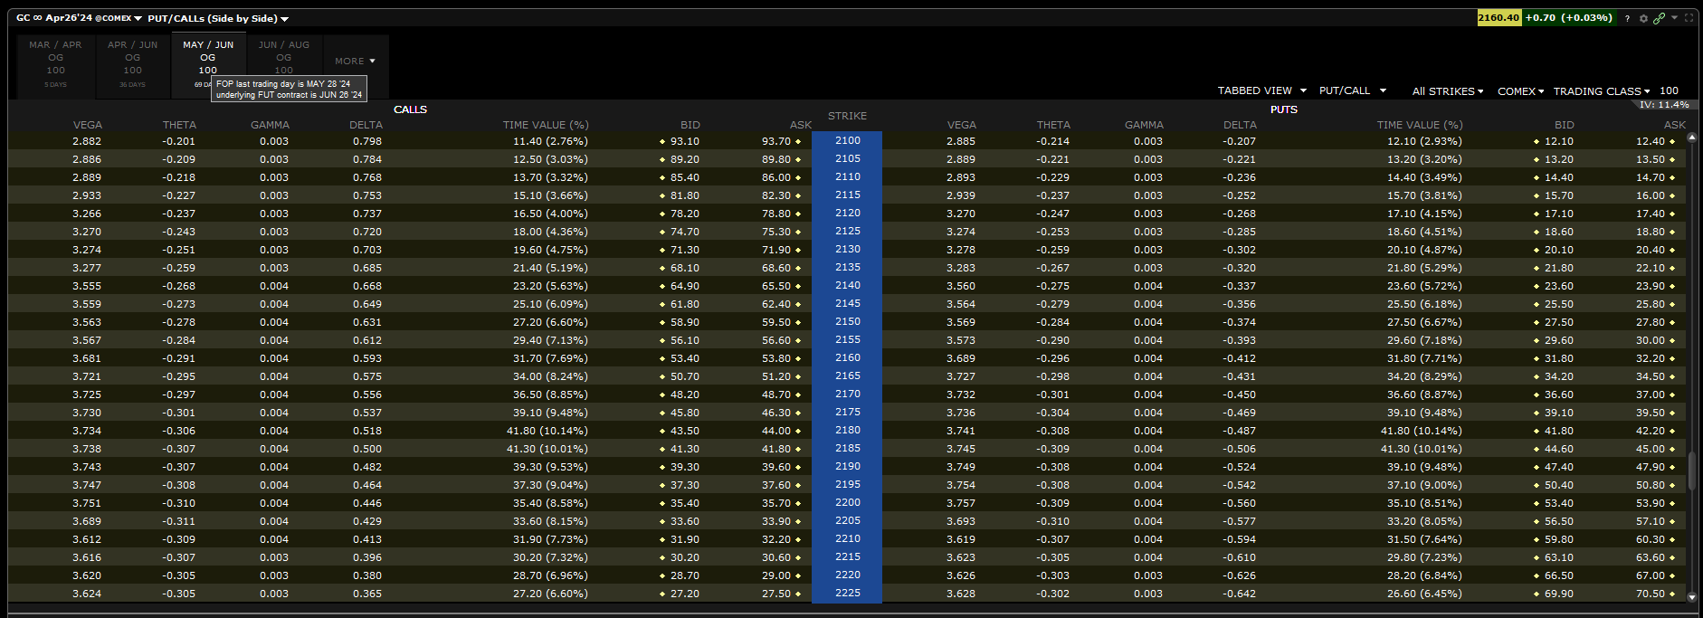The height and width of the screenshot is (618, 1703).
Task: Click the scrollbar down arrow
Action: (1691, 596)
